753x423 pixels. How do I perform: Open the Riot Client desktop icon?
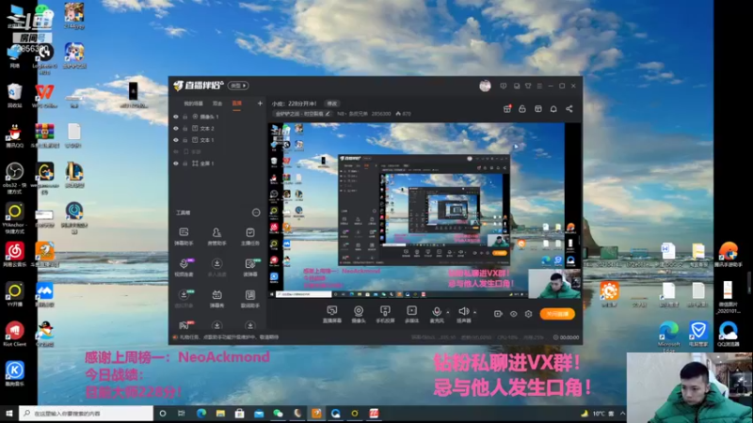tap(14, 334)
